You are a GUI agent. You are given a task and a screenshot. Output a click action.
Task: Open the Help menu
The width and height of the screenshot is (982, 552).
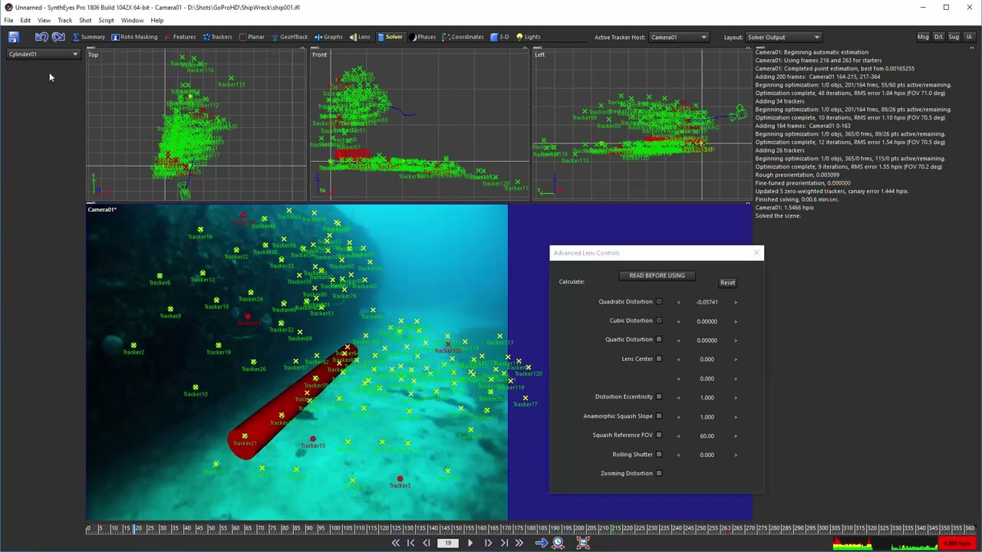tap(157, 20)
